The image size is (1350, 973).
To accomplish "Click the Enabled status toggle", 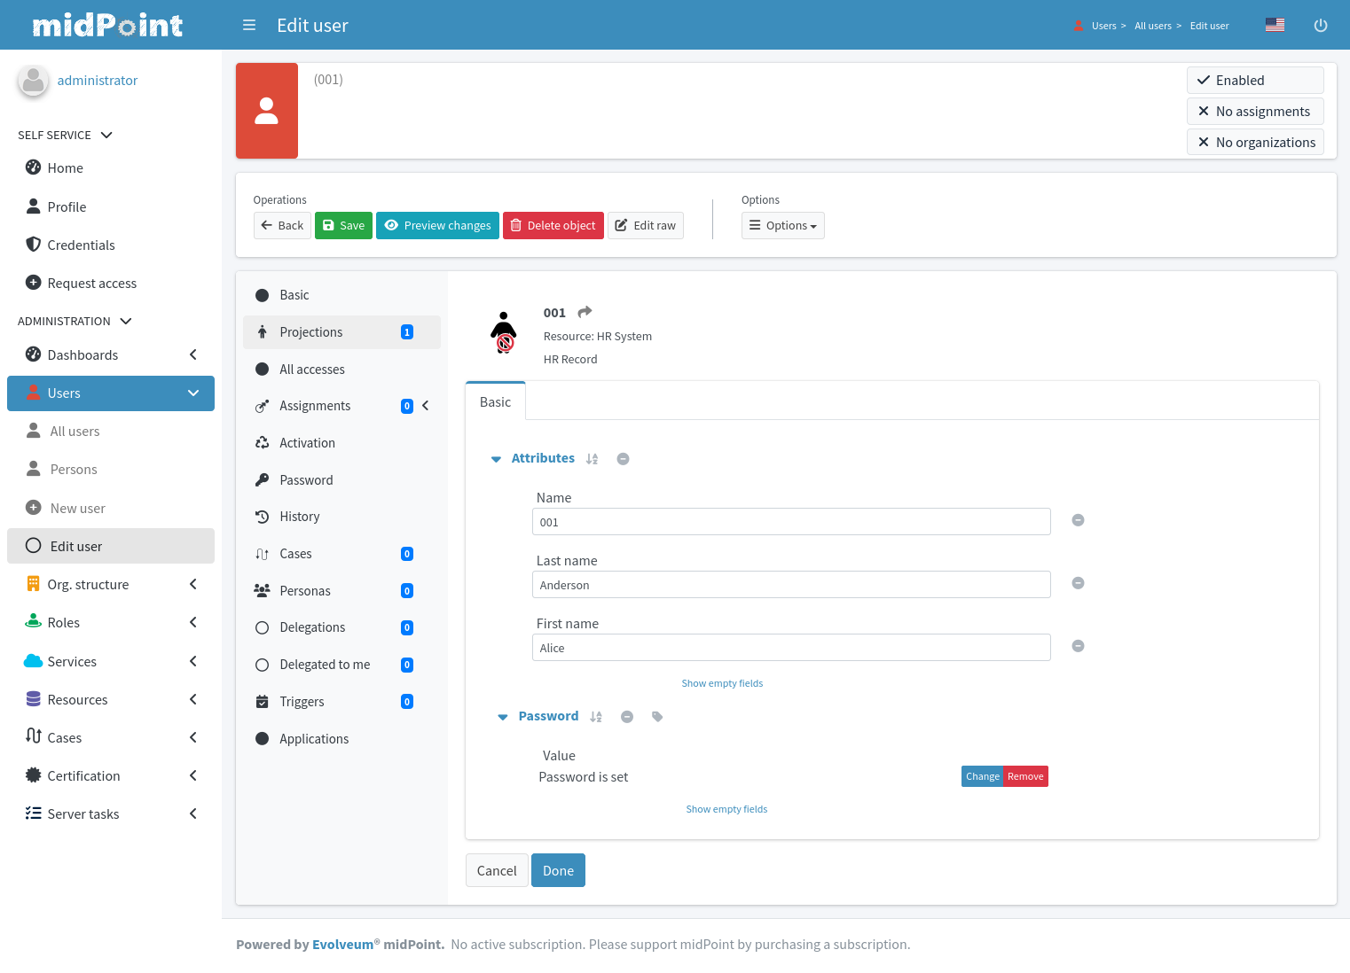I will 1254,80.
